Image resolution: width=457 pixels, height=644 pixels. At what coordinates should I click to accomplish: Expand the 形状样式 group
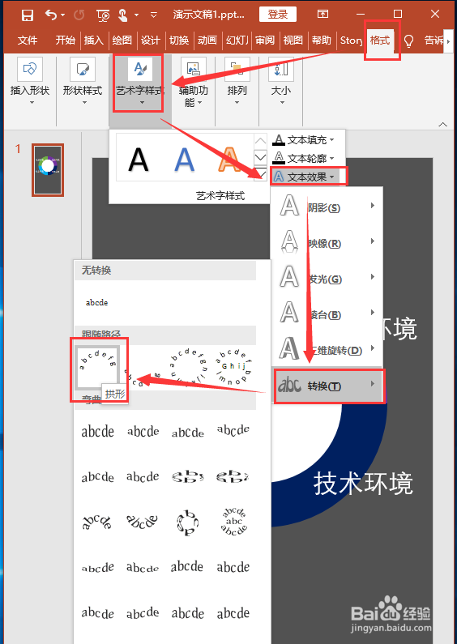pyautogui.click(x=83, y=81)
